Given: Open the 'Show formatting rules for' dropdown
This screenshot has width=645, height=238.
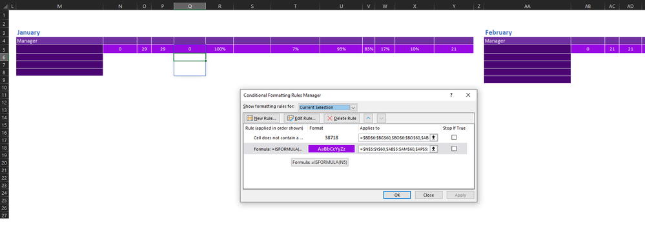Looking at the screenshot, I should coord(353,107).
